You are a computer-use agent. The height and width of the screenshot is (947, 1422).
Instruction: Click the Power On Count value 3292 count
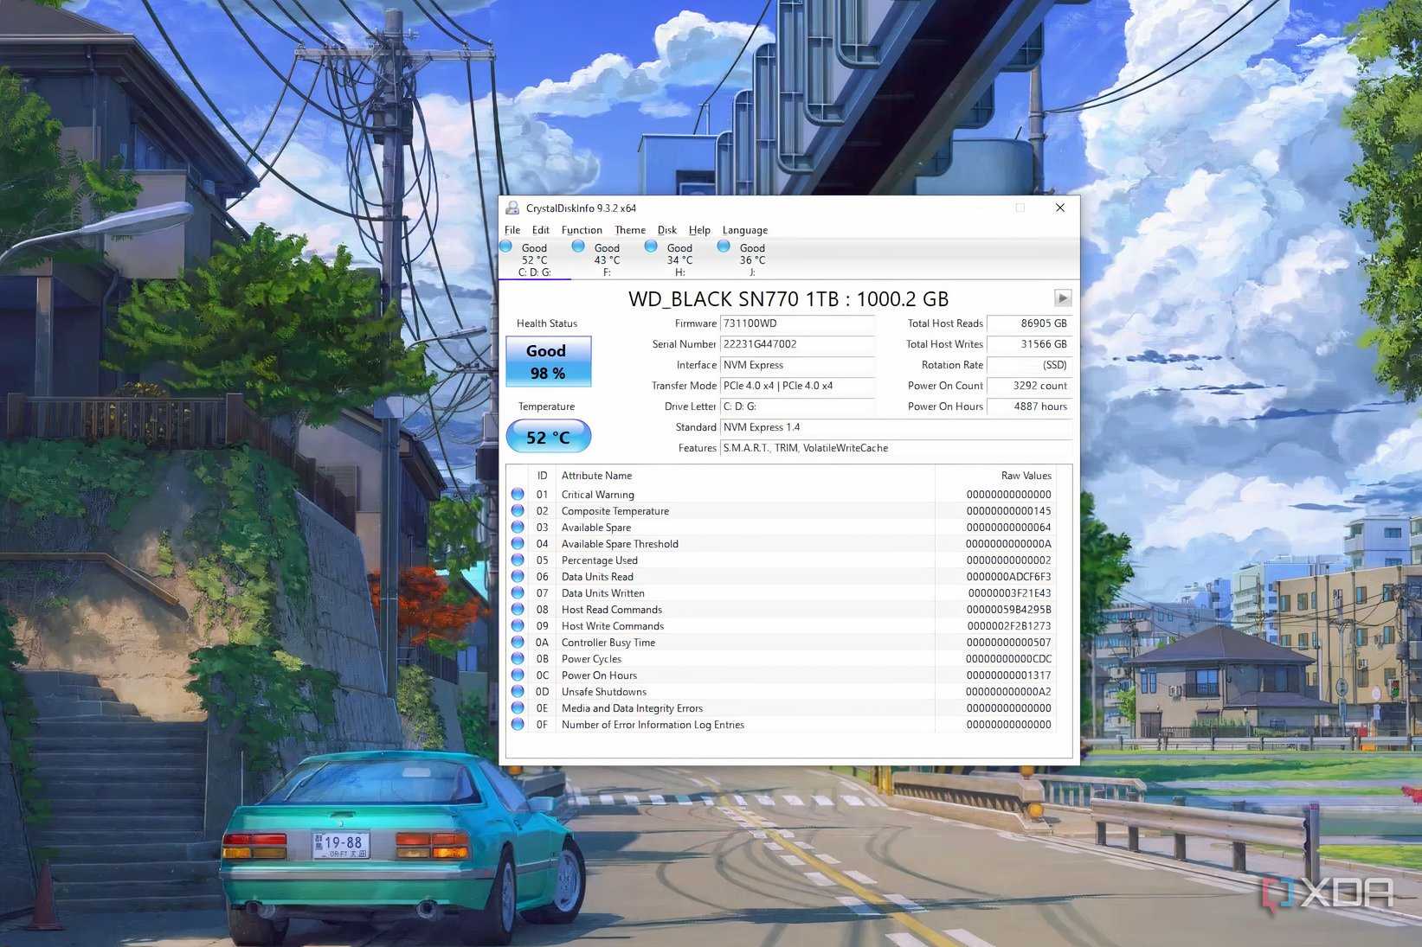[1029, 386]
